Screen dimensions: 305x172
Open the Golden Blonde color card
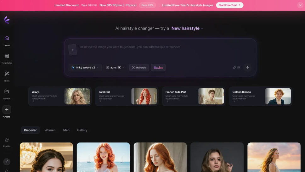click(x=260, y=96)
